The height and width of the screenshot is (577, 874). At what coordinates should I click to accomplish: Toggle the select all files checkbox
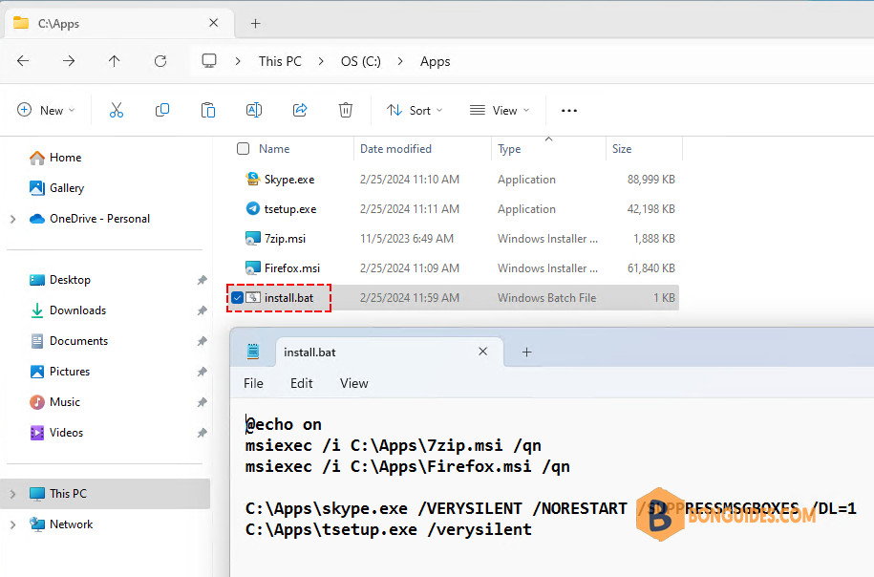click(x=243, y=149)
